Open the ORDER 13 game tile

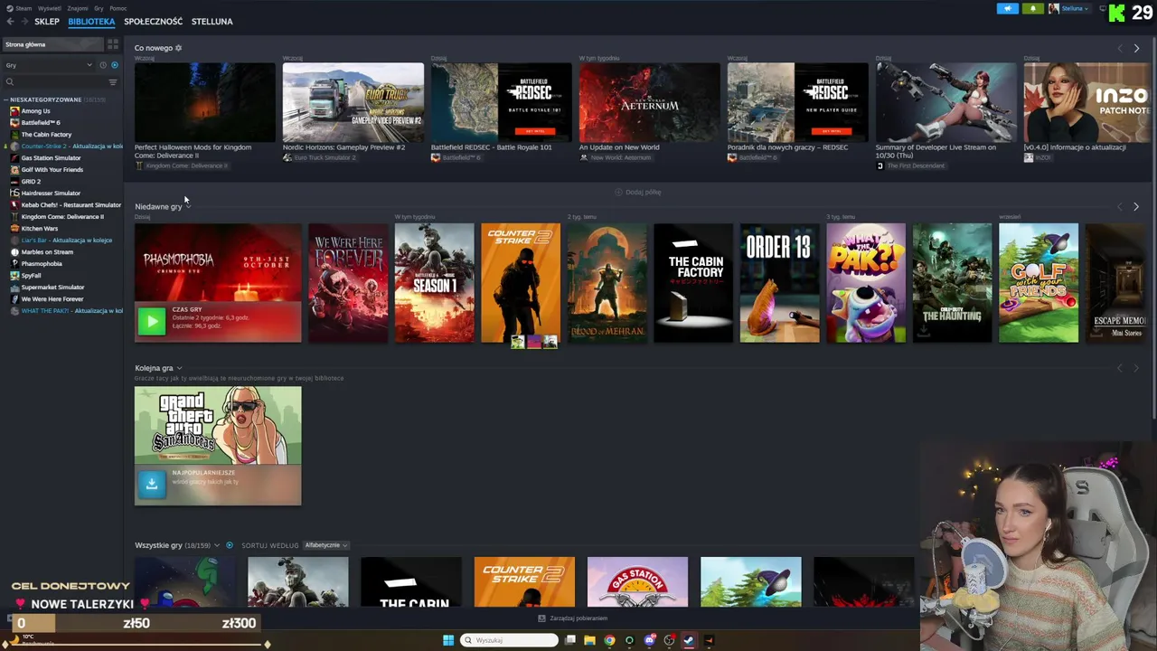tap(779, 283)
